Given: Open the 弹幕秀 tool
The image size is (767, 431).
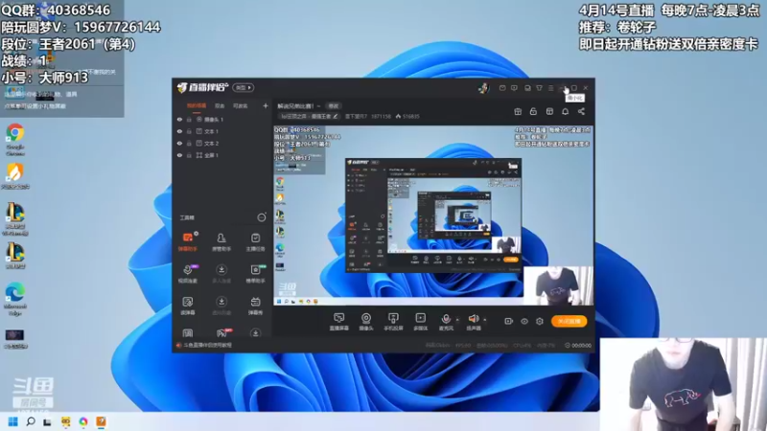Looking at the screenshot, I should pos(255,306).
